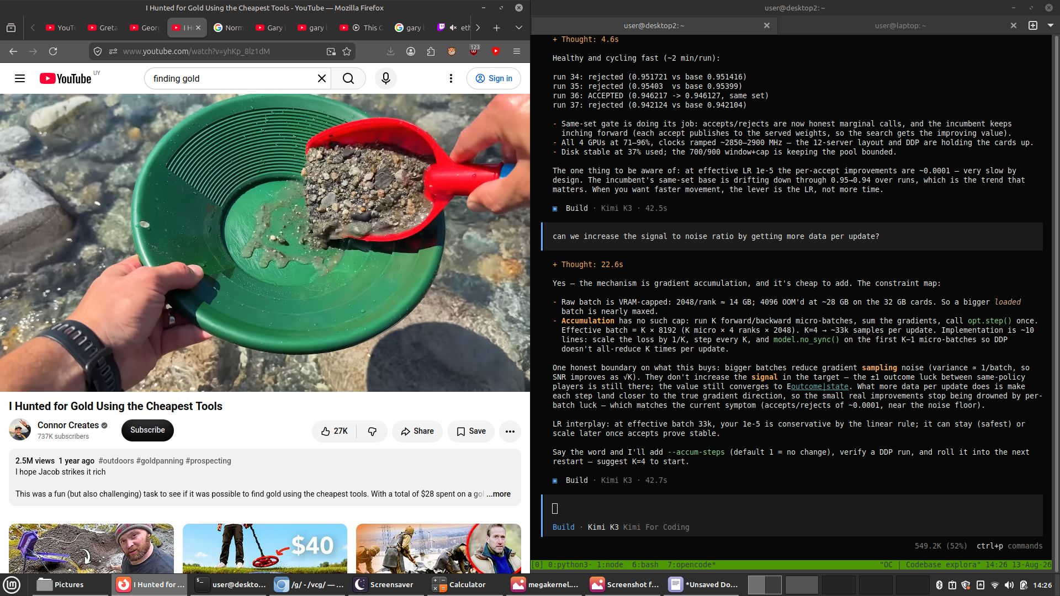
Task: Open YouTube settings three-dot menu
Action: pyautogui.click(x=451, y=78)
